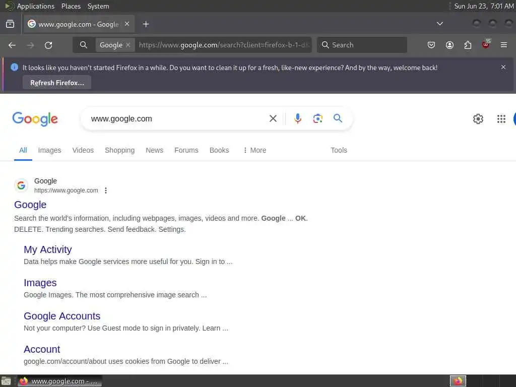Open the My Activity sitelink

pos(48,249)
